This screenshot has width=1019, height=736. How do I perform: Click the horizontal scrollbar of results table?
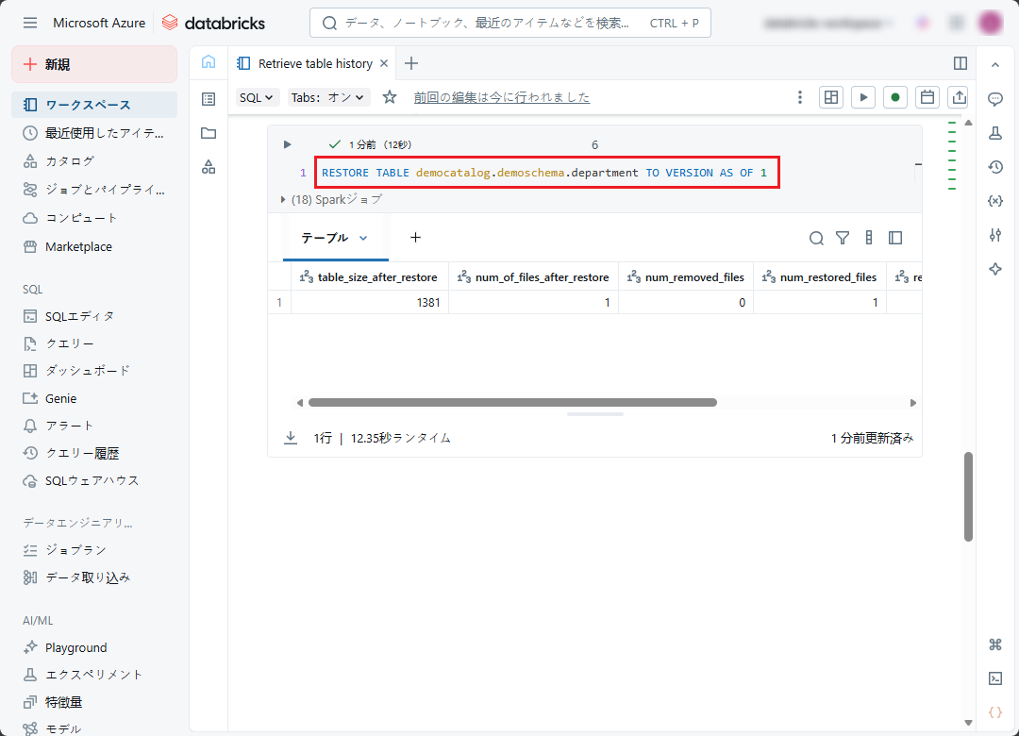tap(512, 402)
